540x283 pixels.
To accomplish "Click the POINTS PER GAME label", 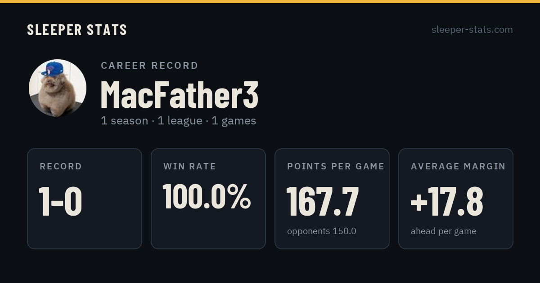I will [336, 166].
